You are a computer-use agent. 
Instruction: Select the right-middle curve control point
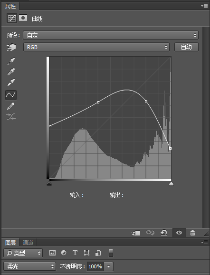146,101
